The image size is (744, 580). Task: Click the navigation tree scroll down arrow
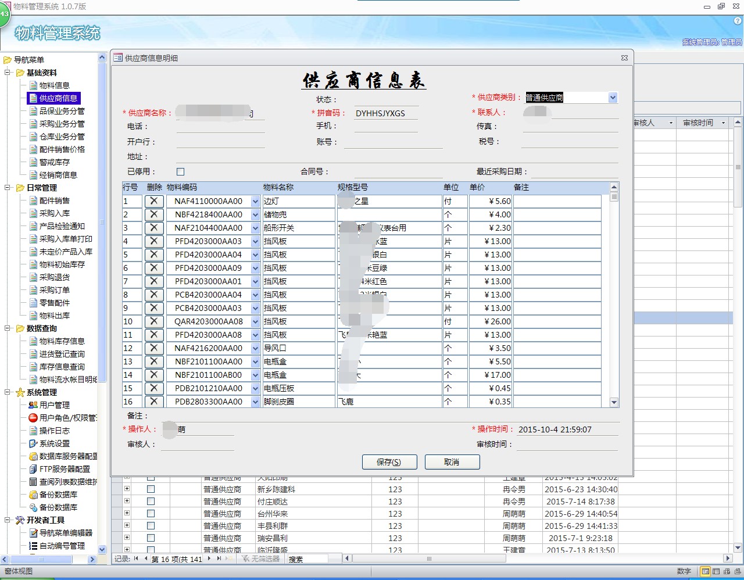tap(102, 549)
